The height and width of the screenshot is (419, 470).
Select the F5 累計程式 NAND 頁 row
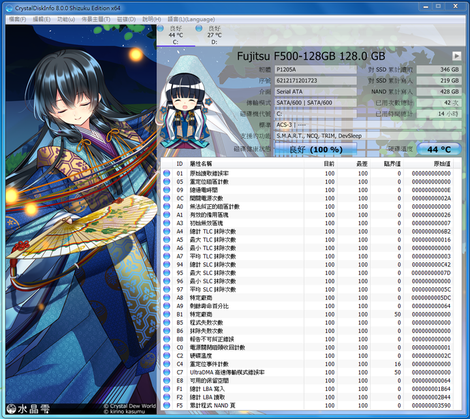click(x=307, y=405)
